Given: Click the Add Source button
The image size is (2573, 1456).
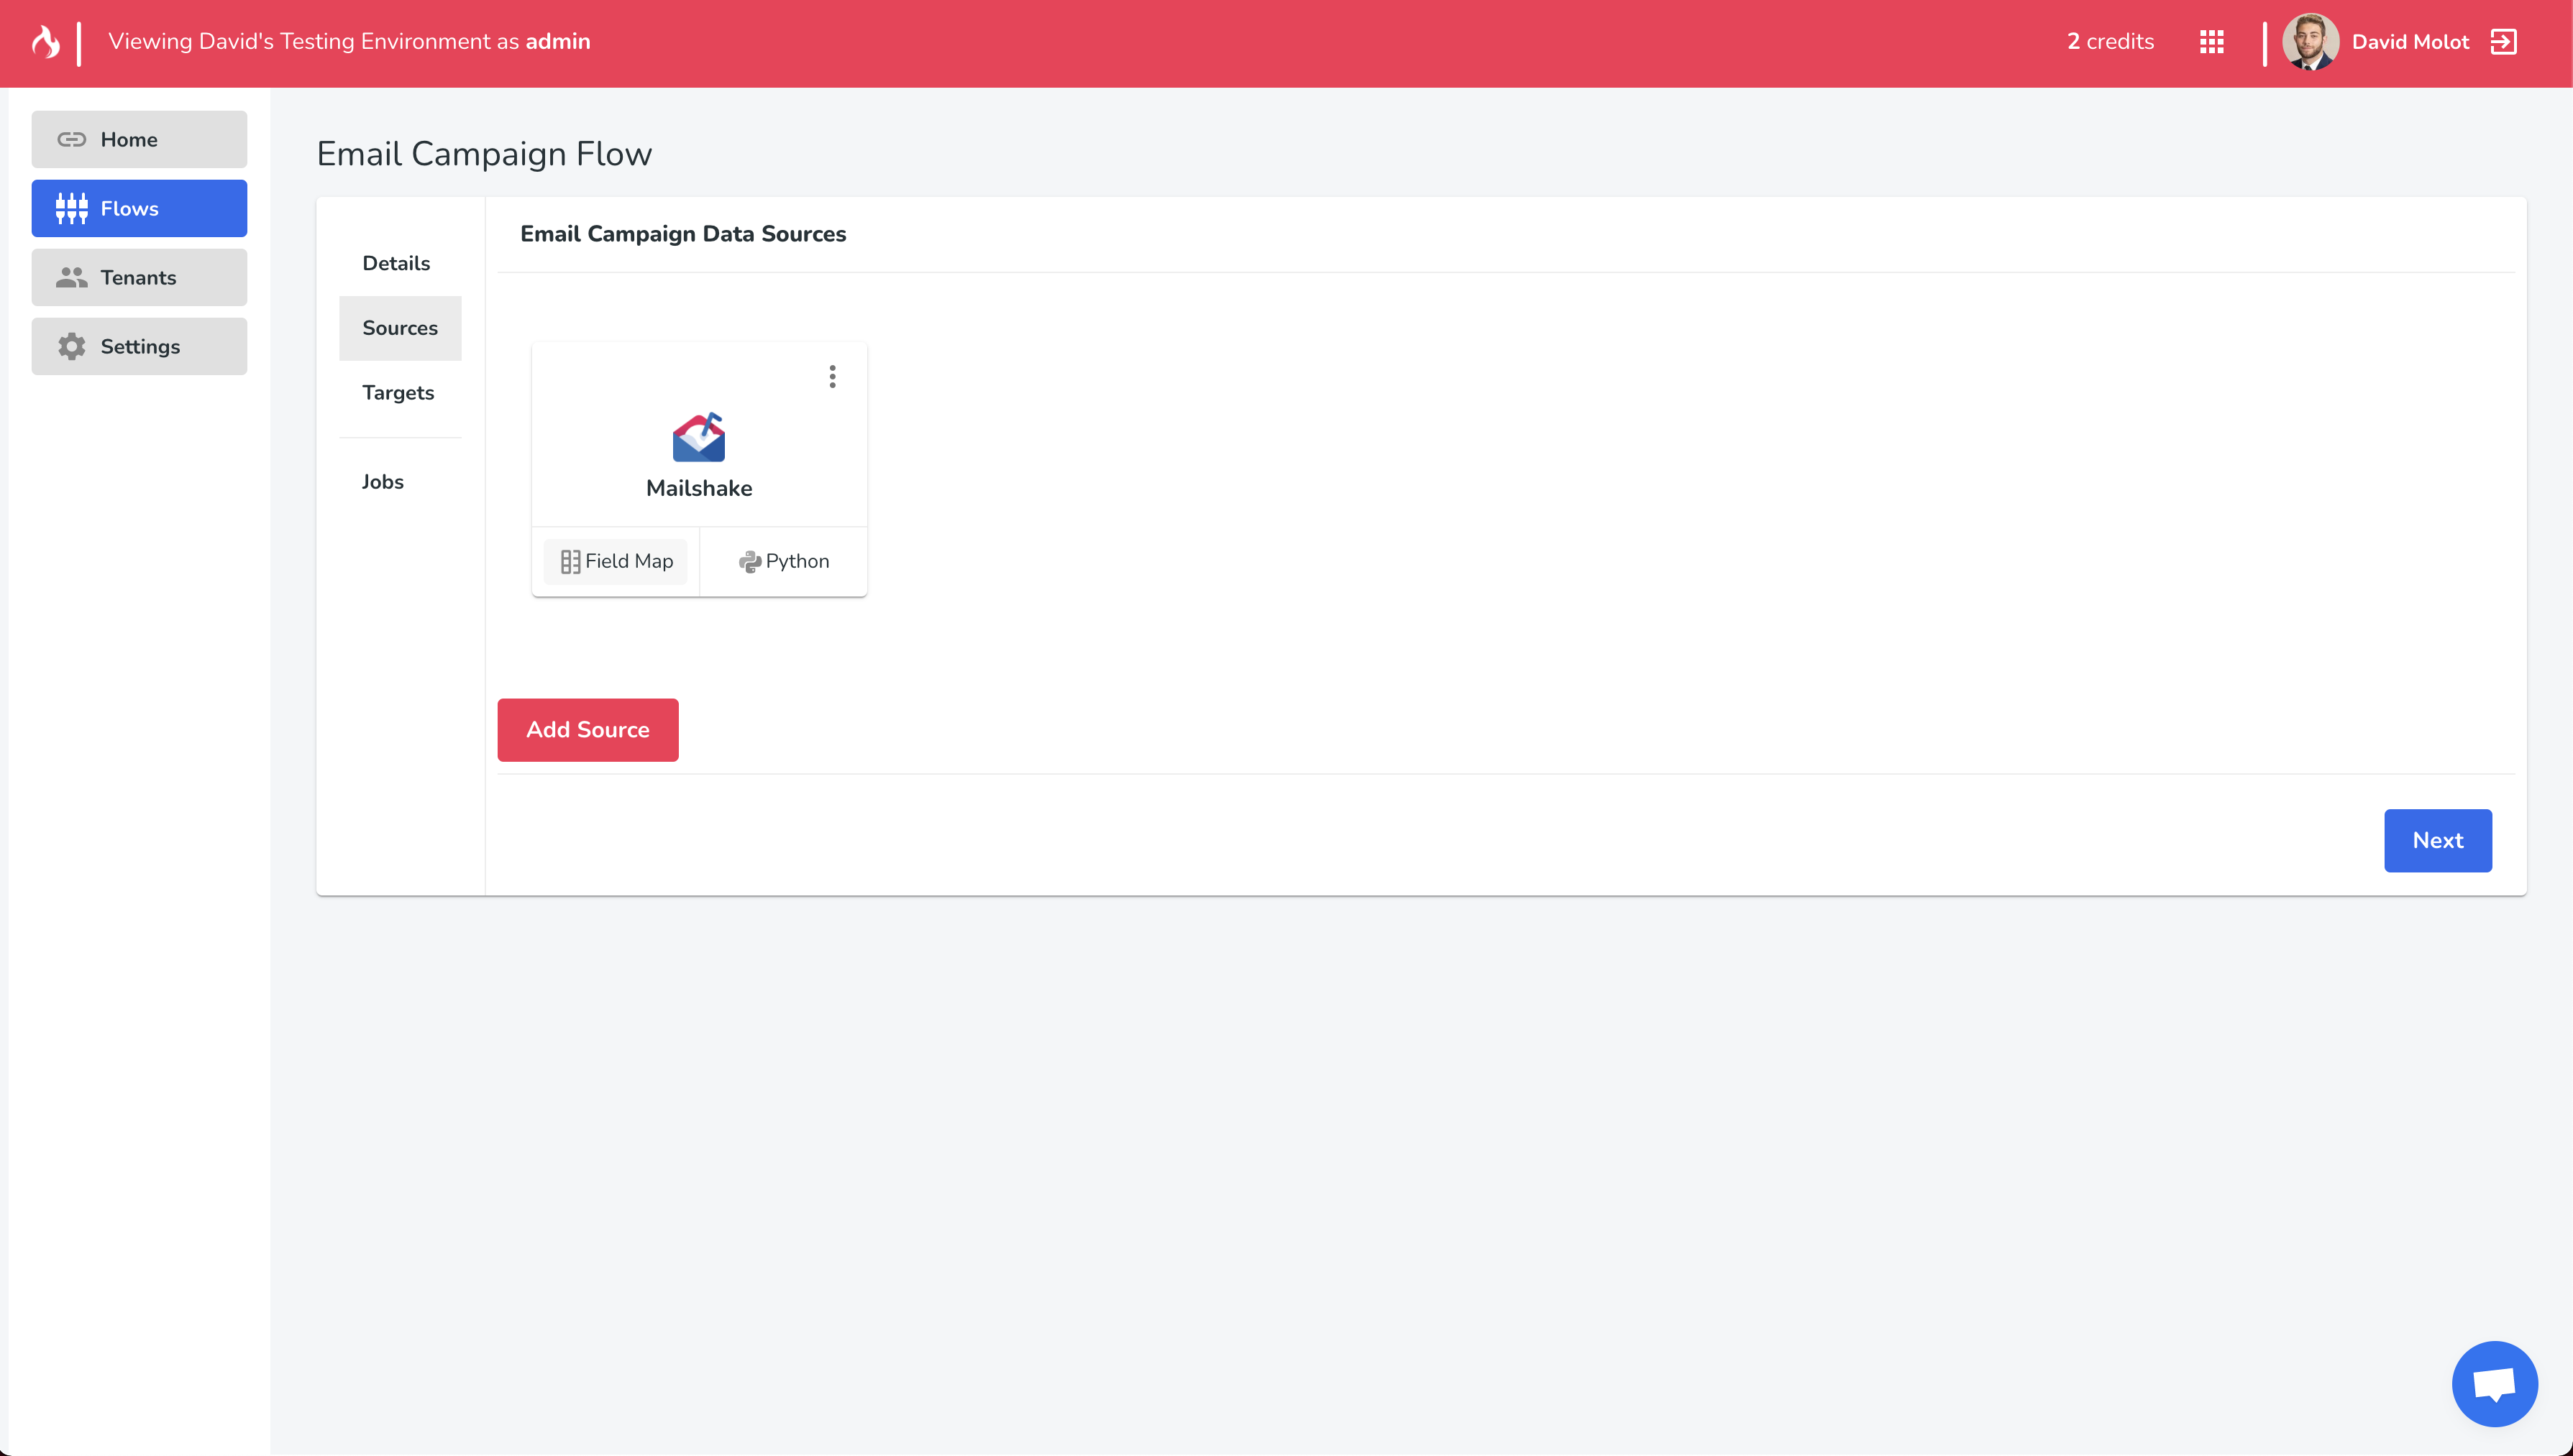Looking at the screenshot, I should pyautogui.click(x=588, y=730).
